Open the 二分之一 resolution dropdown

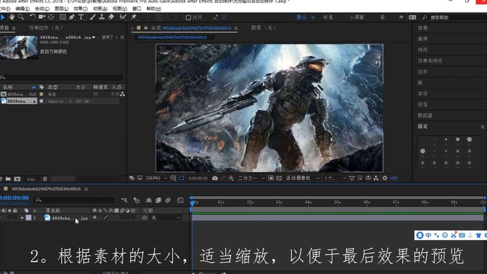click(x=251, y=178)
